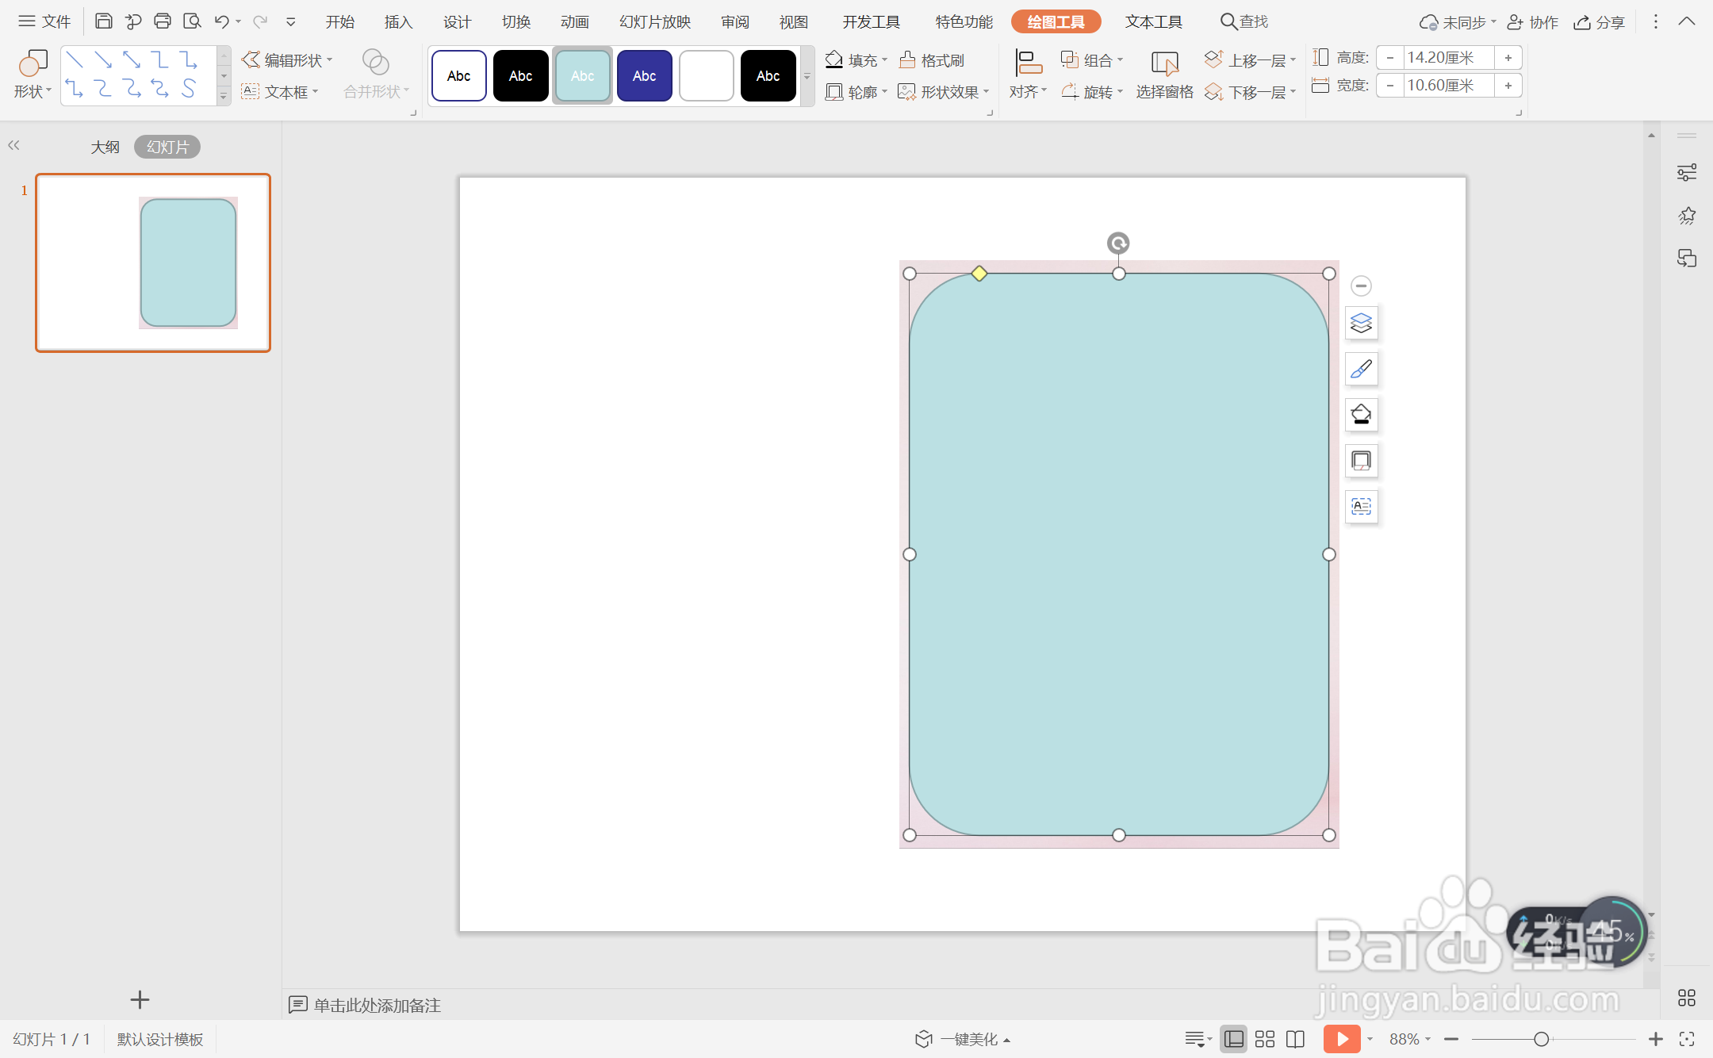Click the save icon in quick toolbar

pyautogui.click(x=103, y=21)
